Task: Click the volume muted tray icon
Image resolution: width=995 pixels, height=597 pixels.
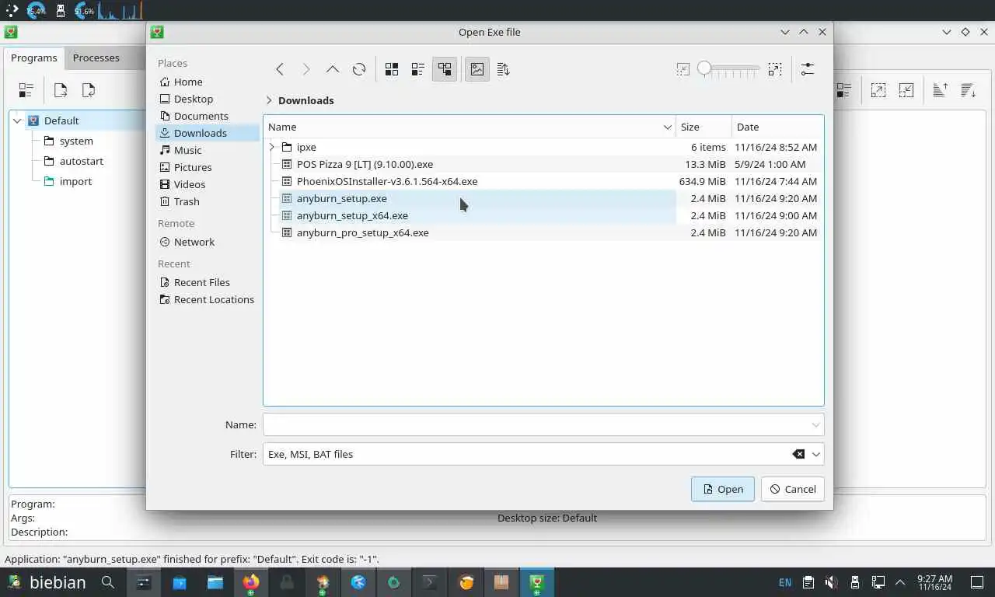Action: [831, 582]
